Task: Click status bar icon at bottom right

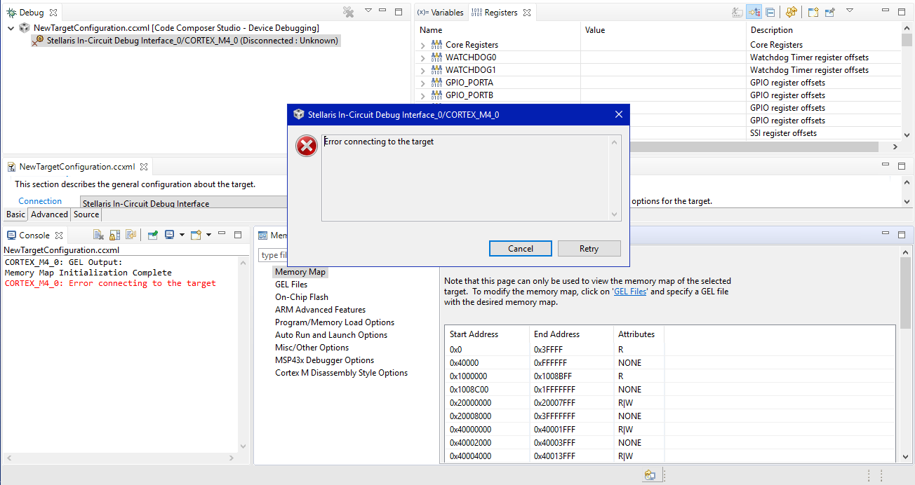Action: 650,475
